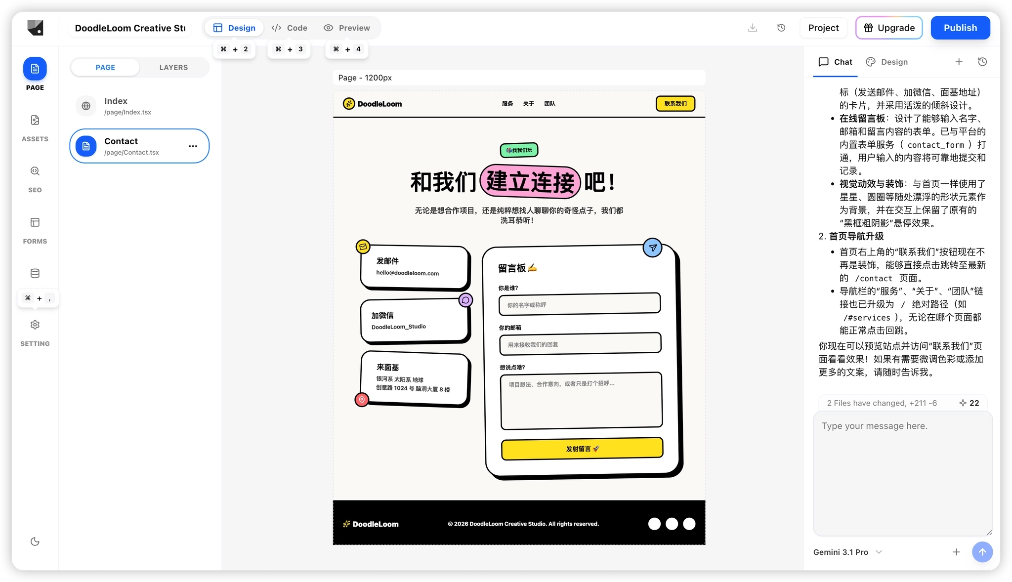Start new chat with plus icon
The width and height of the screenshot is (1012, 582).
click(959, 62)
